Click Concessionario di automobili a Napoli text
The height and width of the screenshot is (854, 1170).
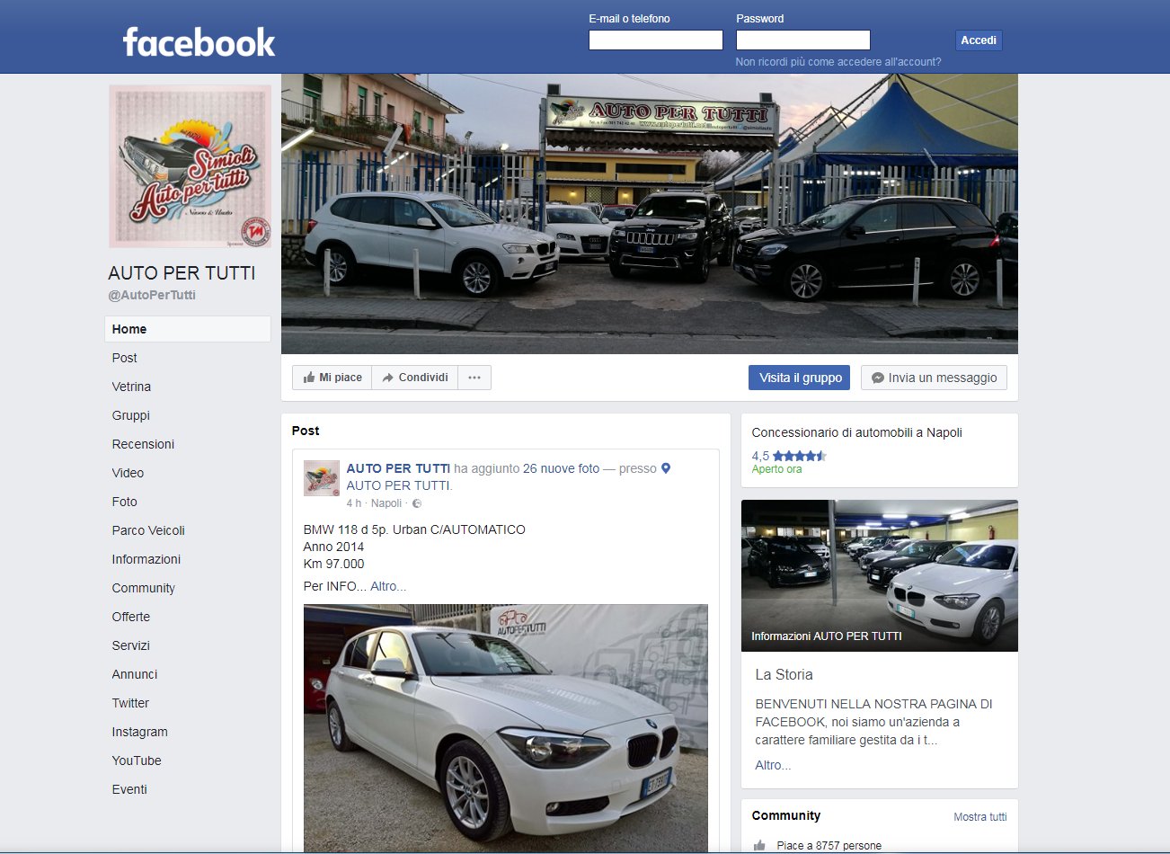[x=856, y=432]
